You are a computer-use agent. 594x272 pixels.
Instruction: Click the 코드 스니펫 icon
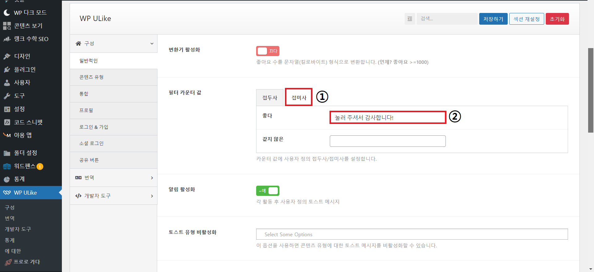7,122
